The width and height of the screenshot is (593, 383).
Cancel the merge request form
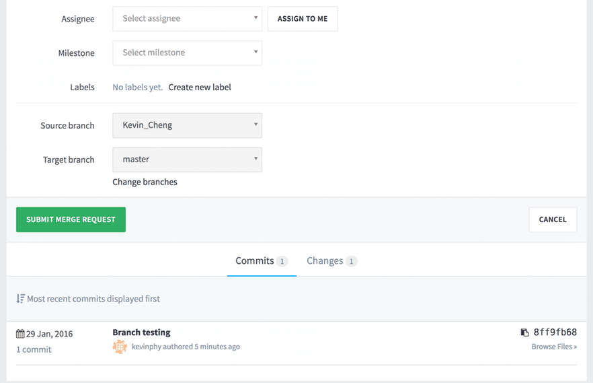[553, 219]
